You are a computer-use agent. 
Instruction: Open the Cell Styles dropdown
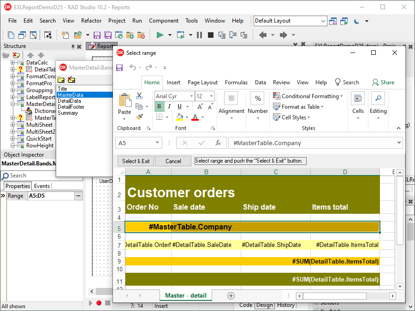[291, 117]
